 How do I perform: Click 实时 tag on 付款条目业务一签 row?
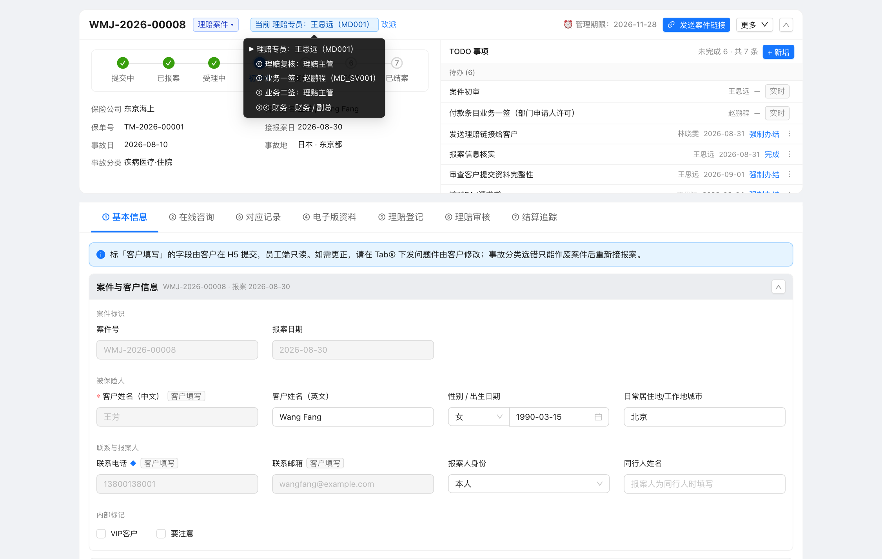coord(777,113)
